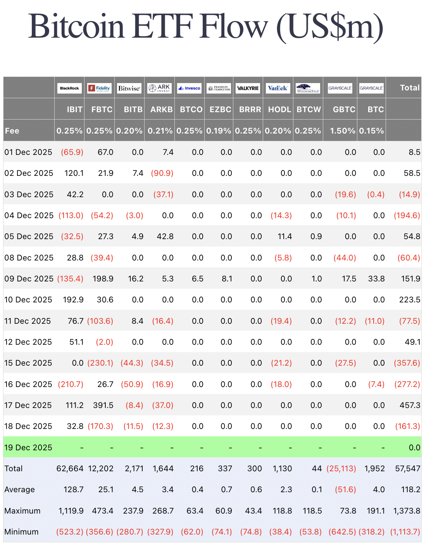The height and width of the screenshot is (545, 424).
Task: Click the 120.1 IBIT value
Action: [x=74, y=173]
